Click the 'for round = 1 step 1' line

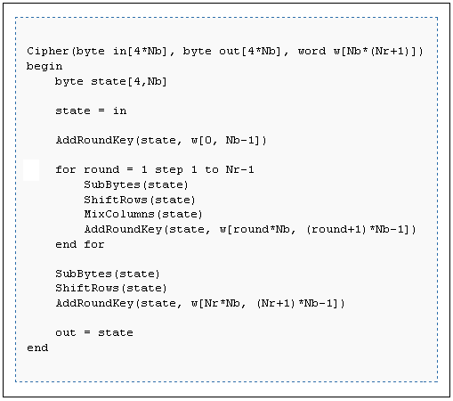tap(155, 169)
